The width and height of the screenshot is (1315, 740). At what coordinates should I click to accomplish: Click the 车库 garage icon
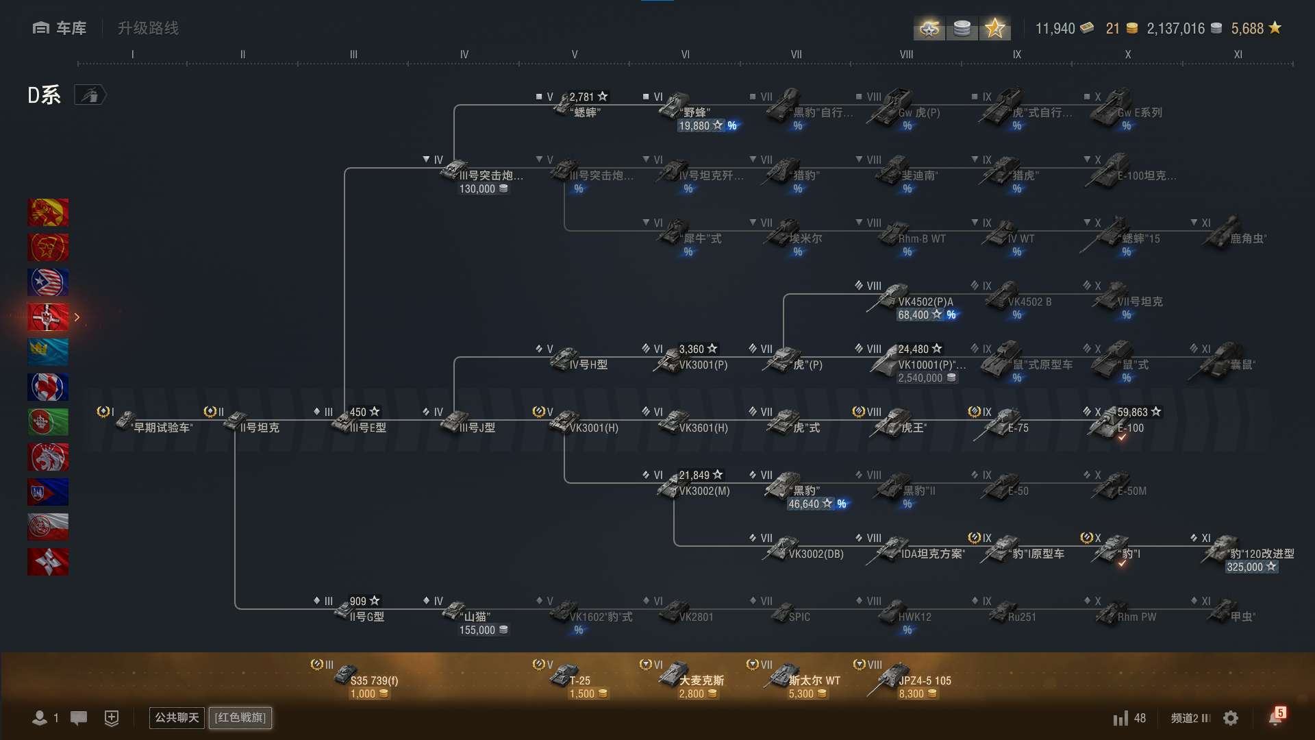[41, 28]
